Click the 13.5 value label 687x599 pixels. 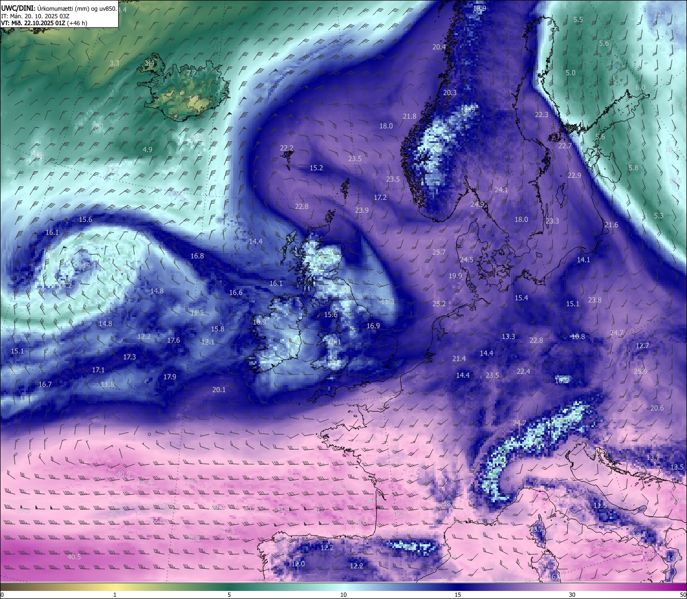point(677,467)
